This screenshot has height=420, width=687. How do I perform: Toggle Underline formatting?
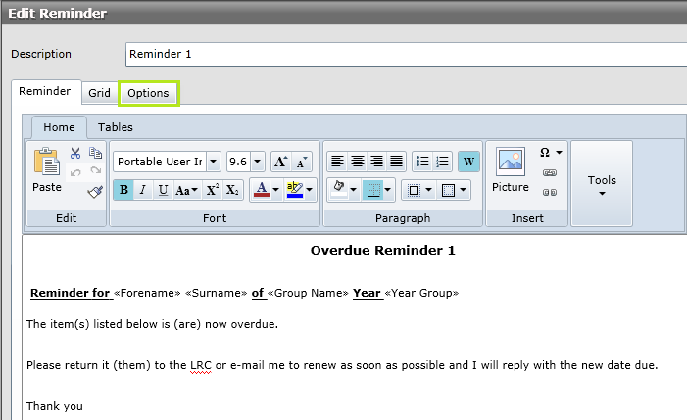tap(163, 190)
